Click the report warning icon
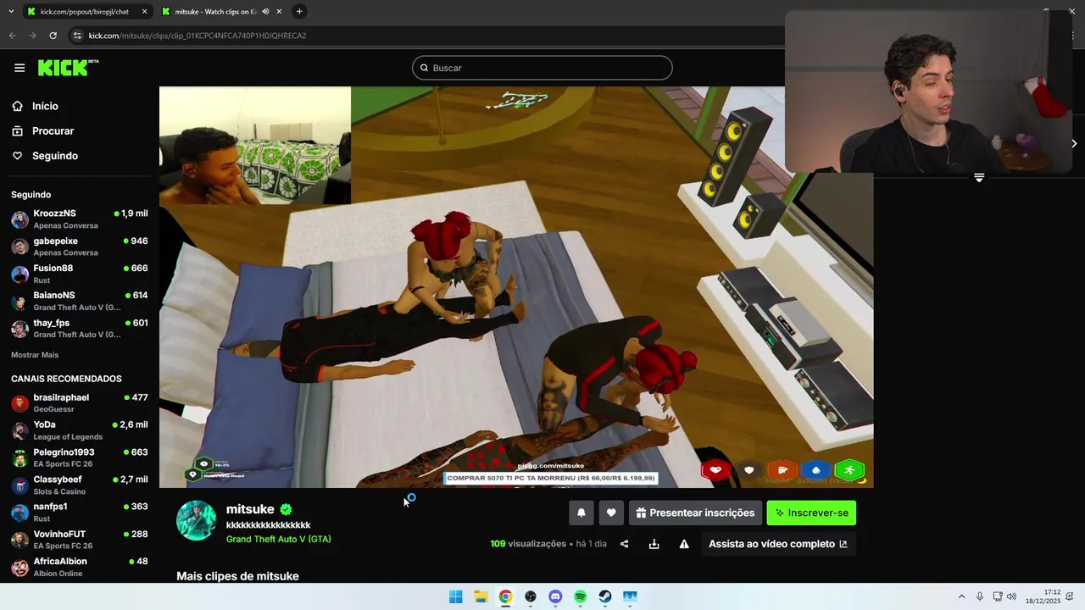This screenshot has width=1085, height=610. coord(684,544)
